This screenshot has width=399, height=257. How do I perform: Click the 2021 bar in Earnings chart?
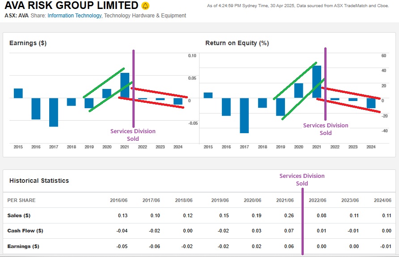[125, 85]
